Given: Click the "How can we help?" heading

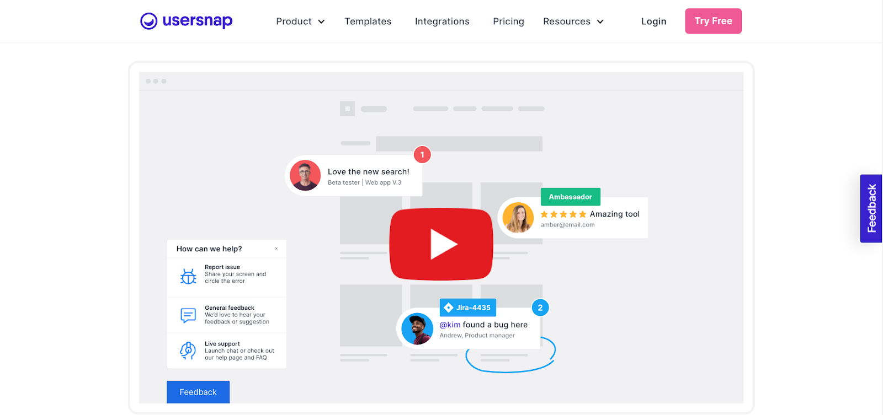Looking at the screenshot, I should [209, 249].
